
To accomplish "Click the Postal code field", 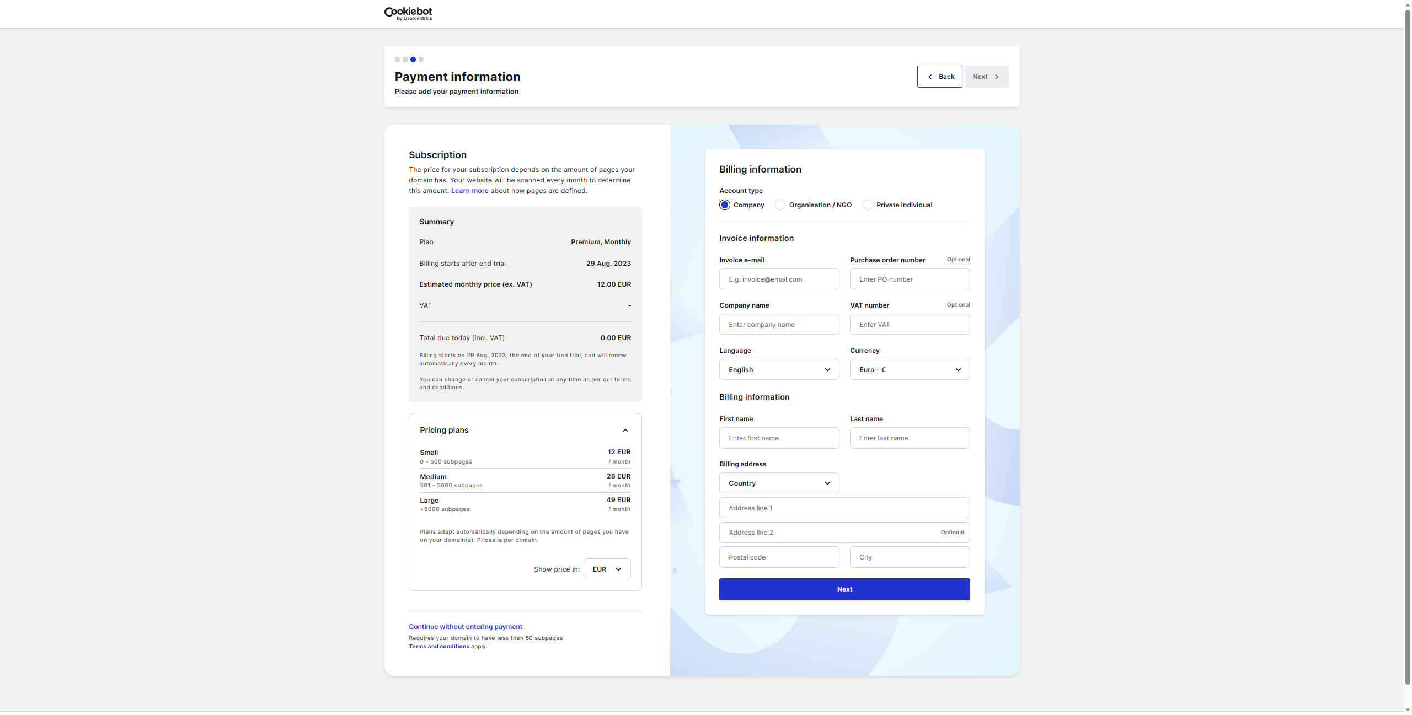I will click(x=779, y=557).
